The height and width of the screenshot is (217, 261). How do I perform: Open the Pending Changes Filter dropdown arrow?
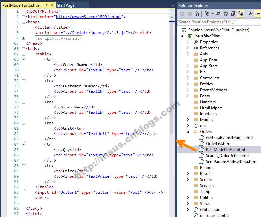(213, 14)
